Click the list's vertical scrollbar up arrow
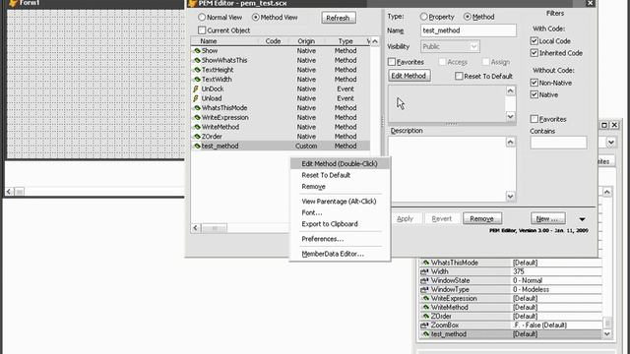Screen dimensions: 630x354 click(x=374, y=41)
